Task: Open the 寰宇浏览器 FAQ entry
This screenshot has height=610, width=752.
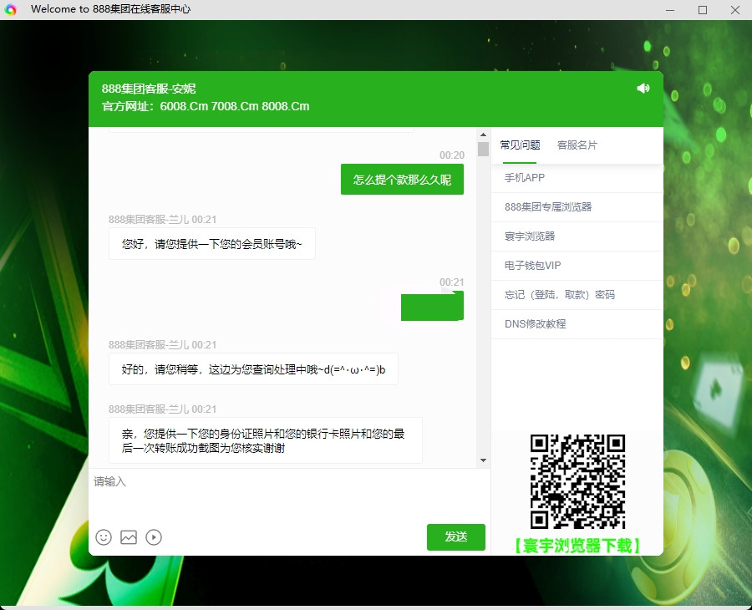Action: click(x=577, y=236)
